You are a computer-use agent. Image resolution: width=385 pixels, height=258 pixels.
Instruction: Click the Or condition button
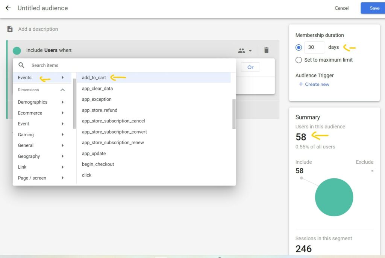[250, 67]
